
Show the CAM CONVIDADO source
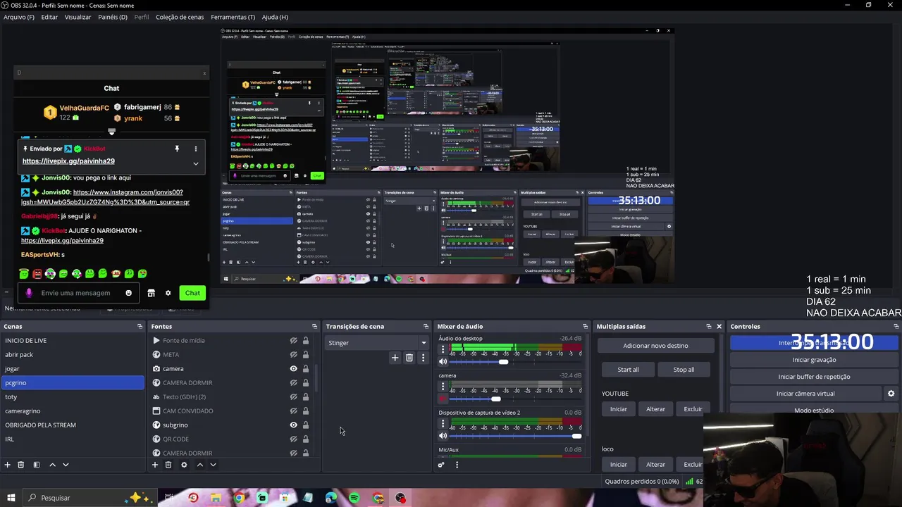pos(293,411)
